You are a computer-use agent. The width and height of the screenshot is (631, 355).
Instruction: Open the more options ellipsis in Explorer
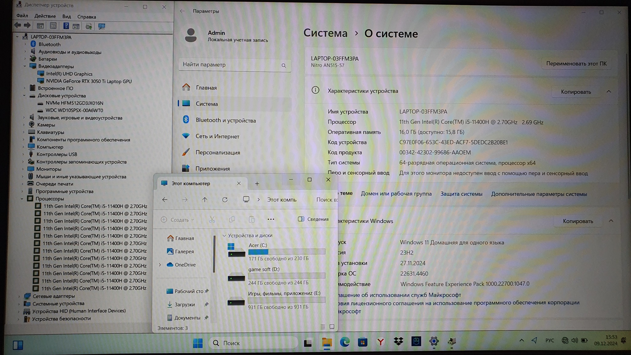[x=271, y=219]
